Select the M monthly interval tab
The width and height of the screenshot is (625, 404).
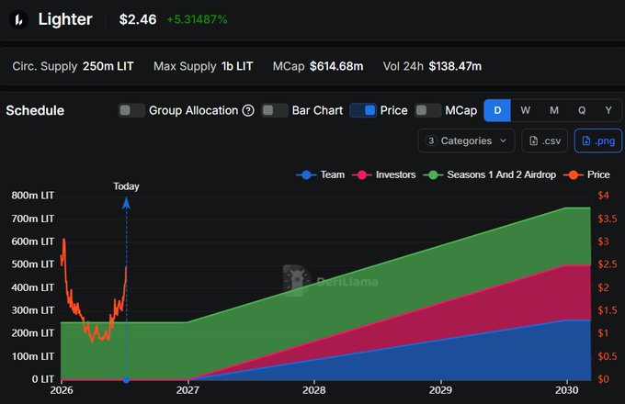pyautogui.click(x=554, y=110)
